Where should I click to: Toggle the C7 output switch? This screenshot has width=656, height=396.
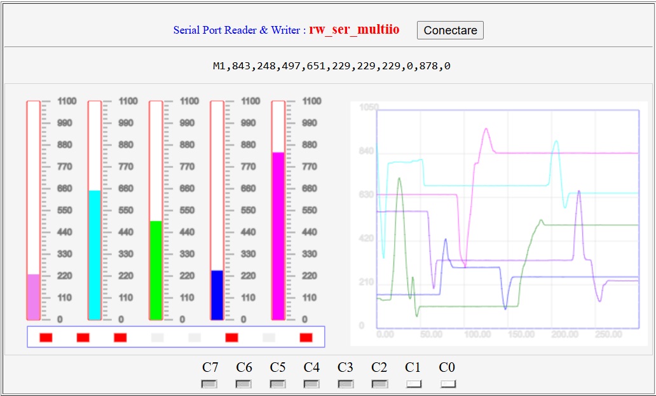click(x=209, y=384)
